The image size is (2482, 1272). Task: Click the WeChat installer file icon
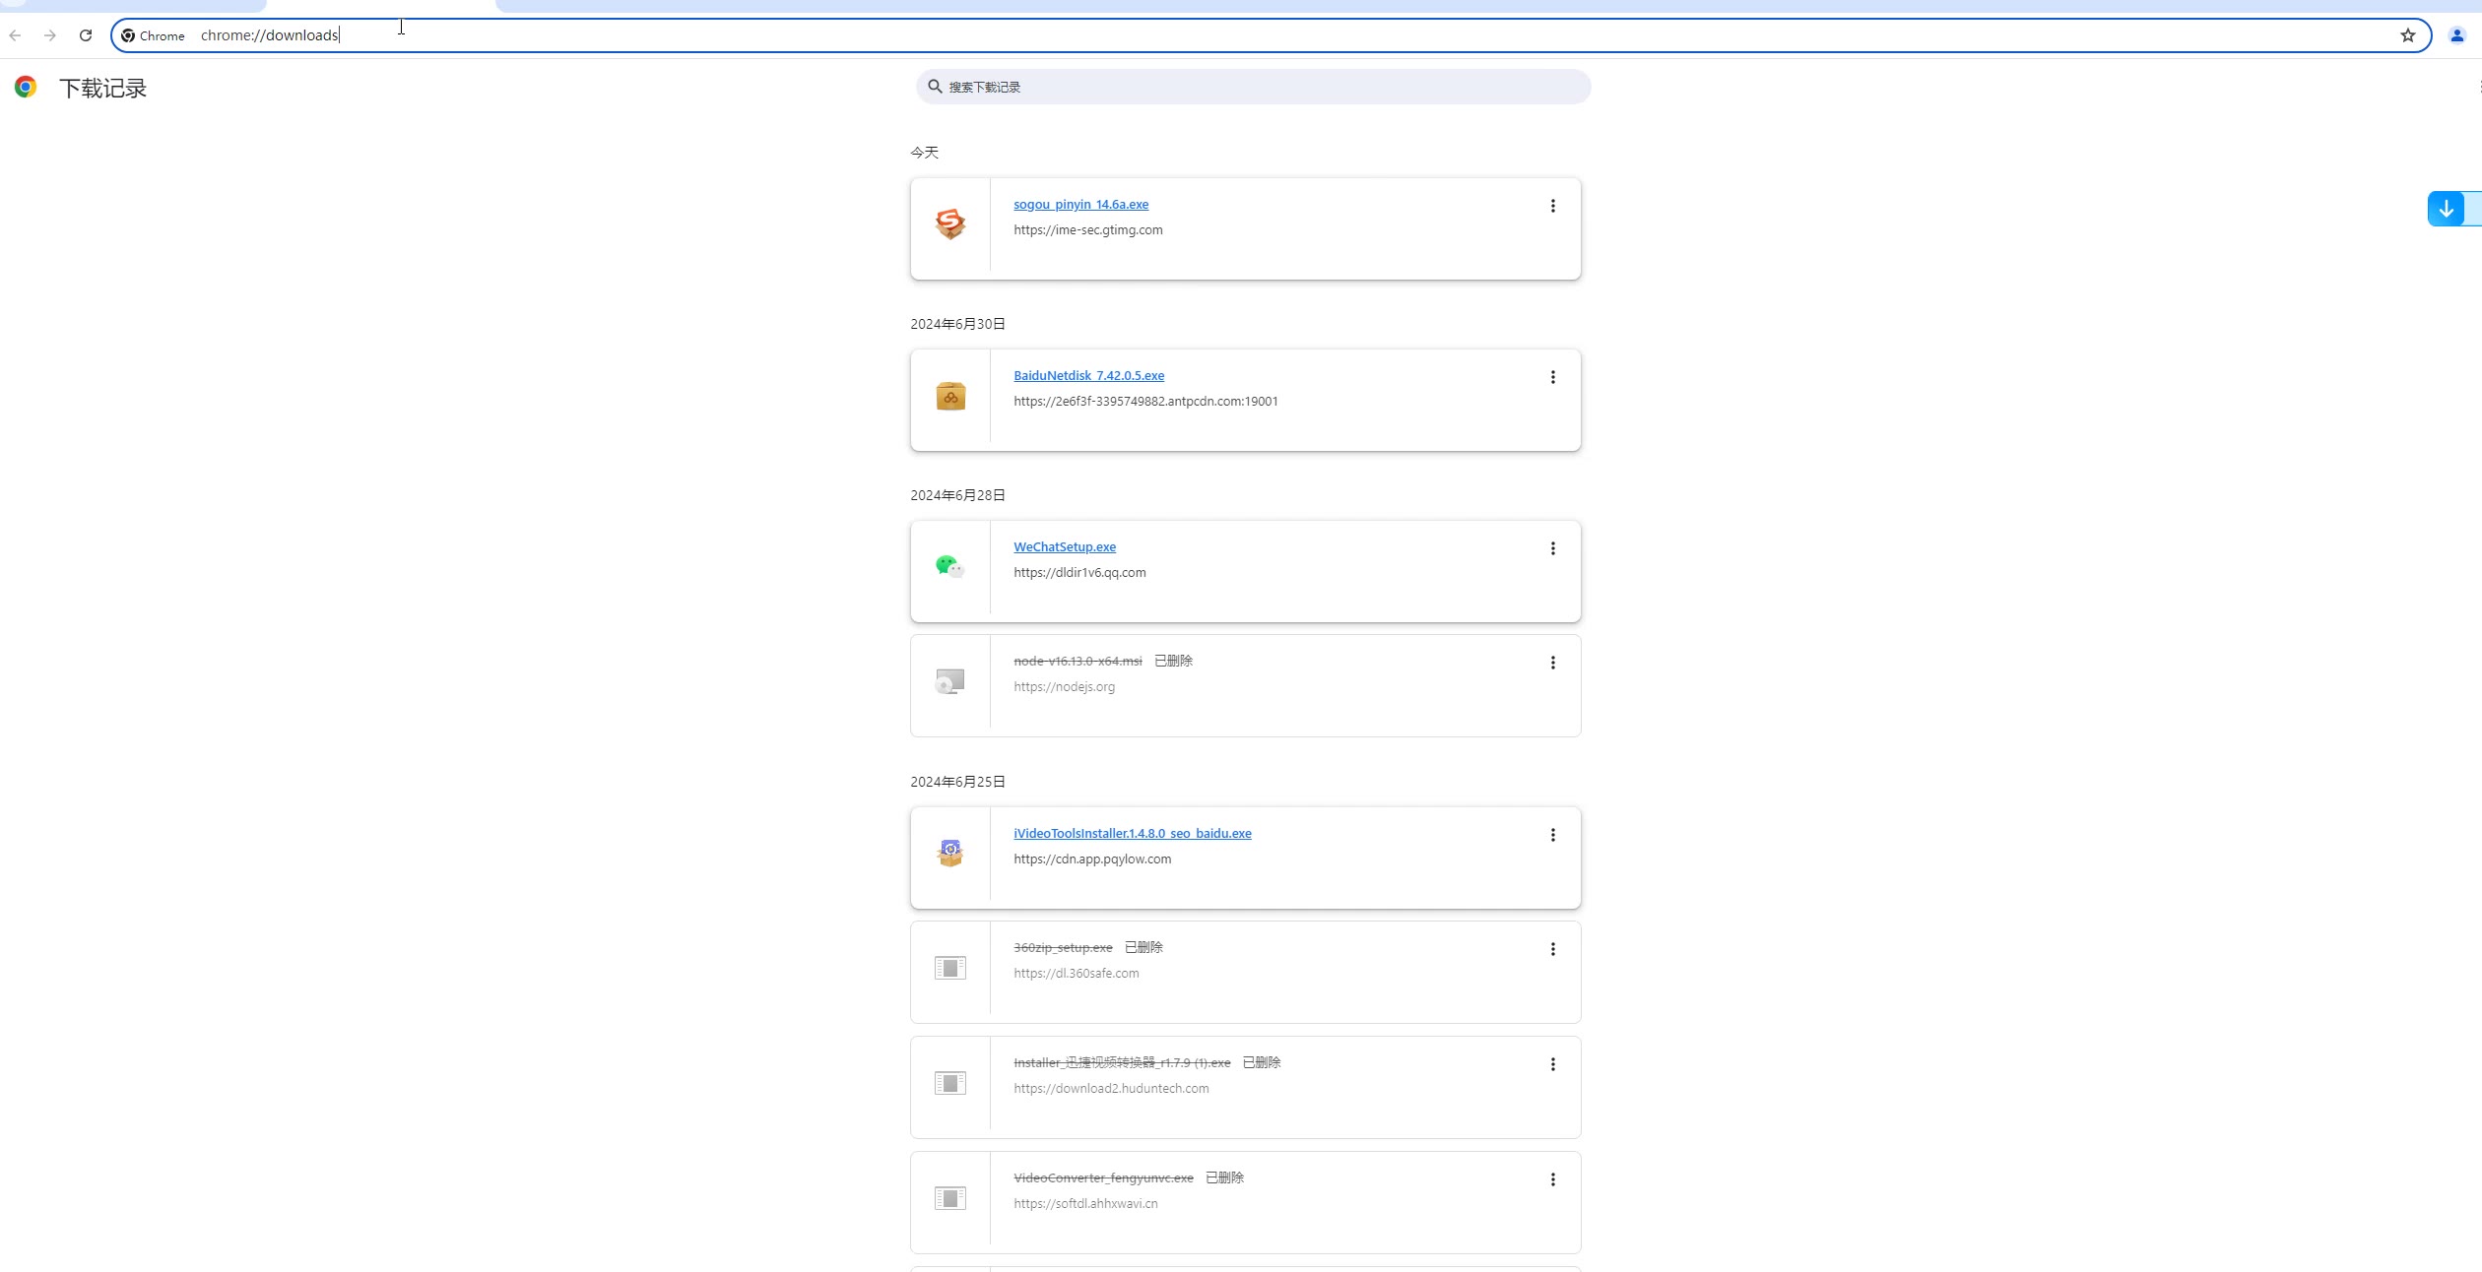pyautogui.click(x=949, y=567)
